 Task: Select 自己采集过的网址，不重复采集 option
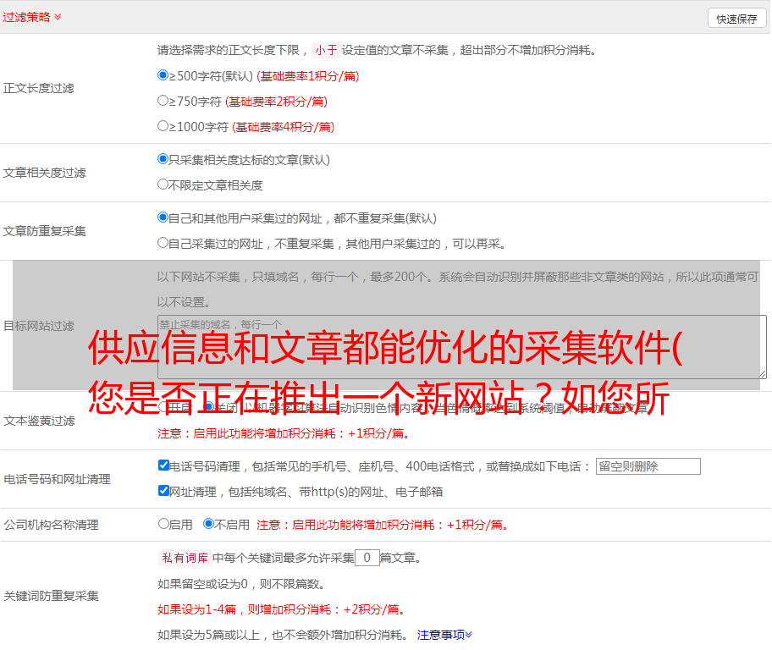(163, 243)
